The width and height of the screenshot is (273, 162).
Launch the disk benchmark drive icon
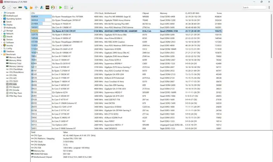pos(15,7)
